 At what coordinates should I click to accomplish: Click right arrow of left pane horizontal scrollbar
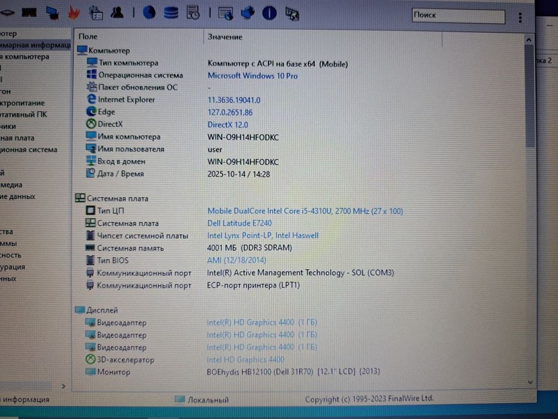63,386
